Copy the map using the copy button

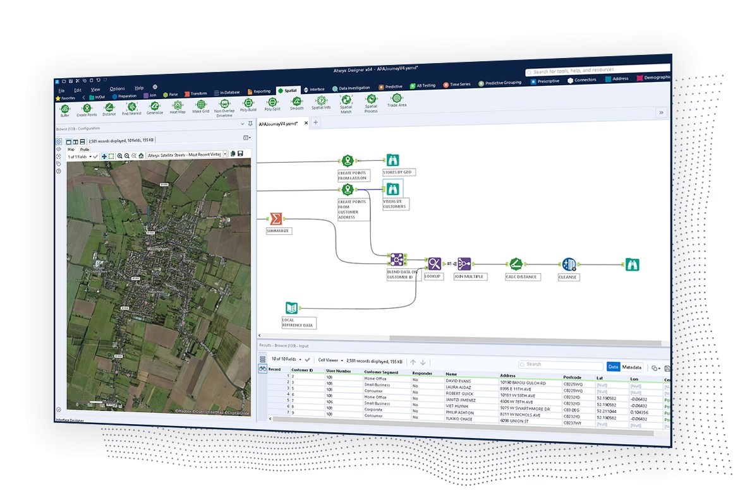click(233, 154)
